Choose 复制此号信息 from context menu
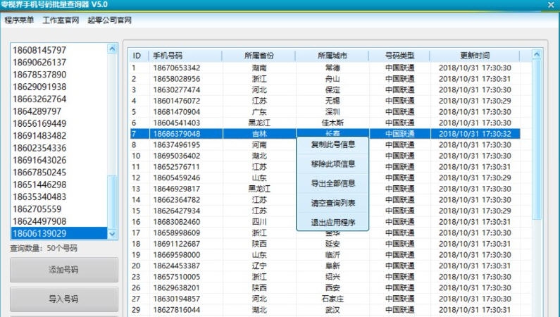 pyautogui.click(x=333, y=144)
